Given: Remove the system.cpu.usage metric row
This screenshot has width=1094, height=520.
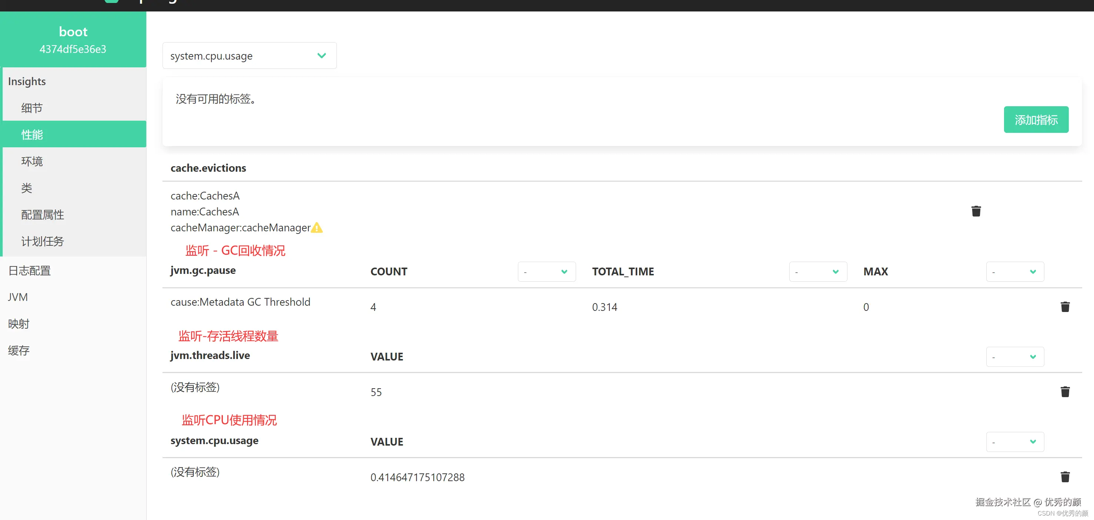Looking at the screenshot, I should coord(1064,477).
